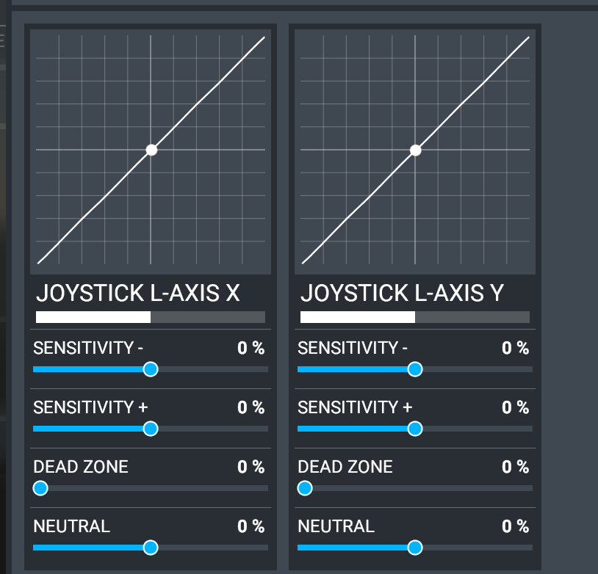
Task: Click center point on L-Axis X curve graph
Action: (x=151, y=150)
